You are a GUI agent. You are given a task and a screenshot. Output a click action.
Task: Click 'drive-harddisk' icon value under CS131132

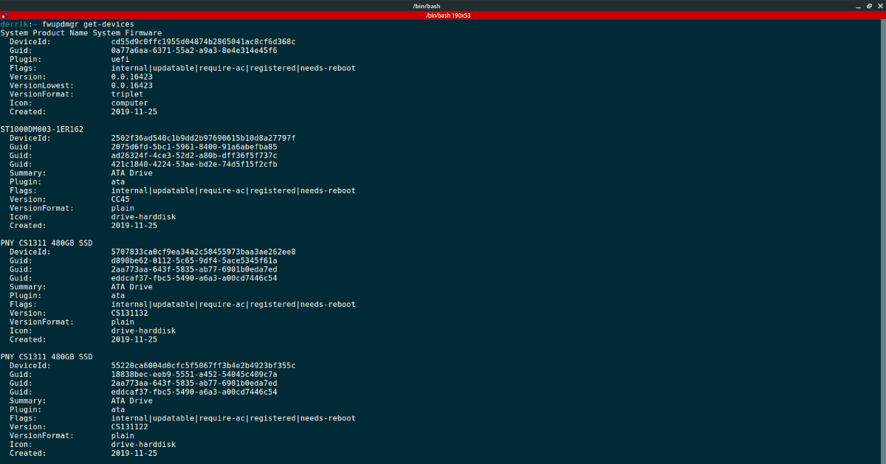coord(144,330)
